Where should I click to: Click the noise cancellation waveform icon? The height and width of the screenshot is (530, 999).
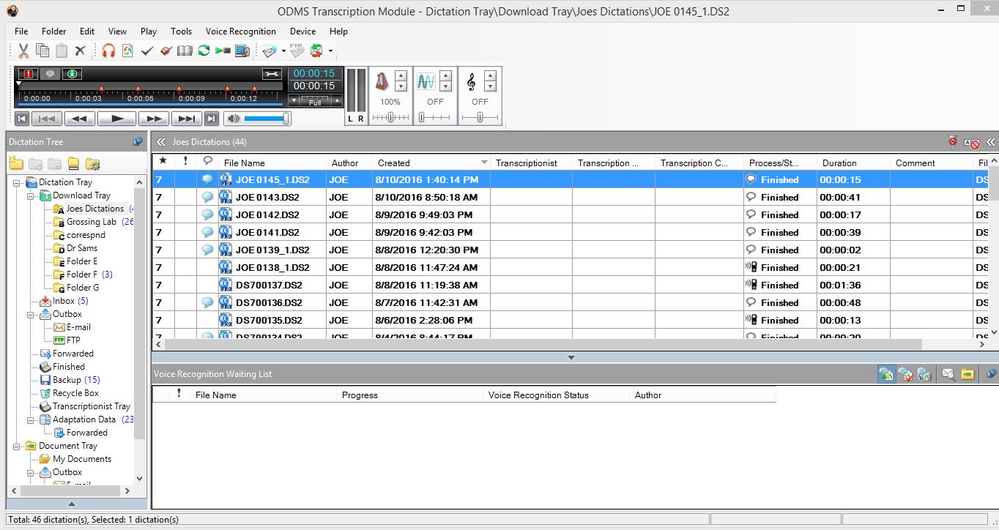pos(426,81)
